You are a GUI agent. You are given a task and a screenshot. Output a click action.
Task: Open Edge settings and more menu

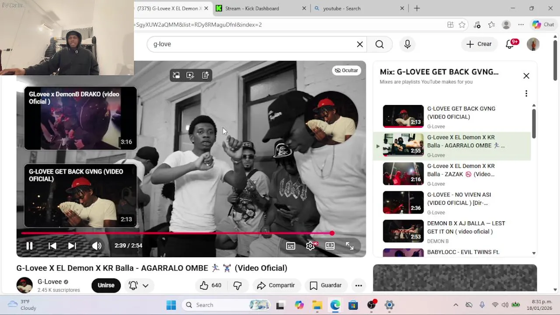coord(521,25)
